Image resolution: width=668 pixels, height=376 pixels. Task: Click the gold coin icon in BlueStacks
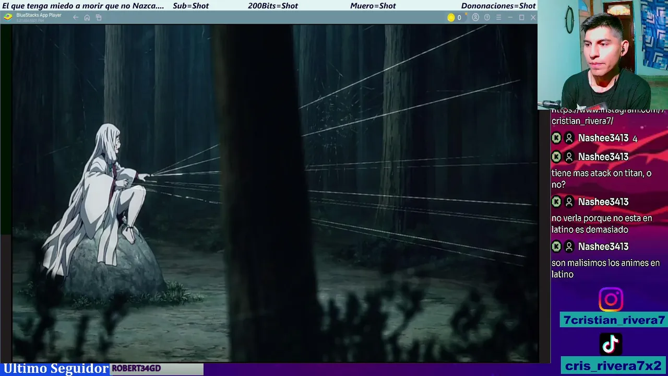(451, 17)
